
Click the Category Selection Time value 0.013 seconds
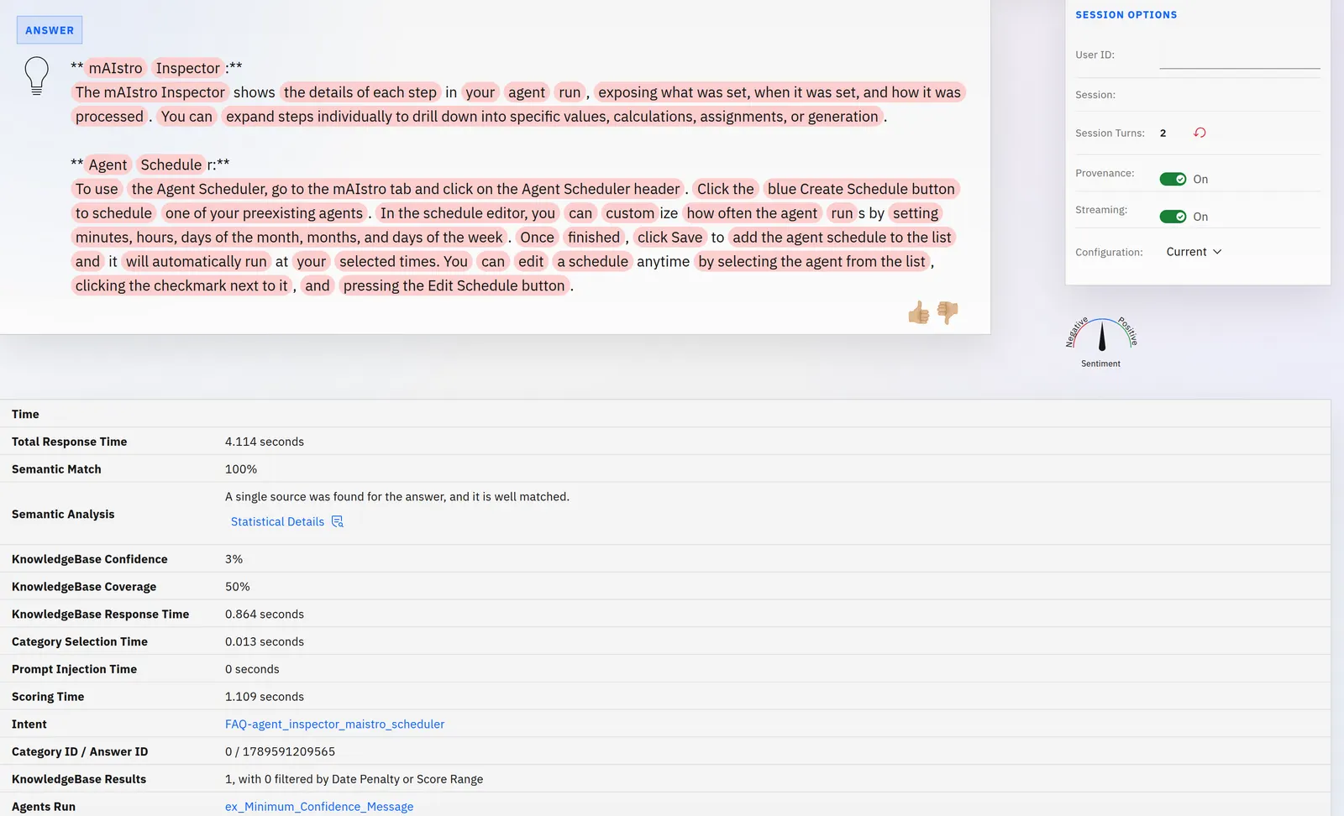(265, 641)
